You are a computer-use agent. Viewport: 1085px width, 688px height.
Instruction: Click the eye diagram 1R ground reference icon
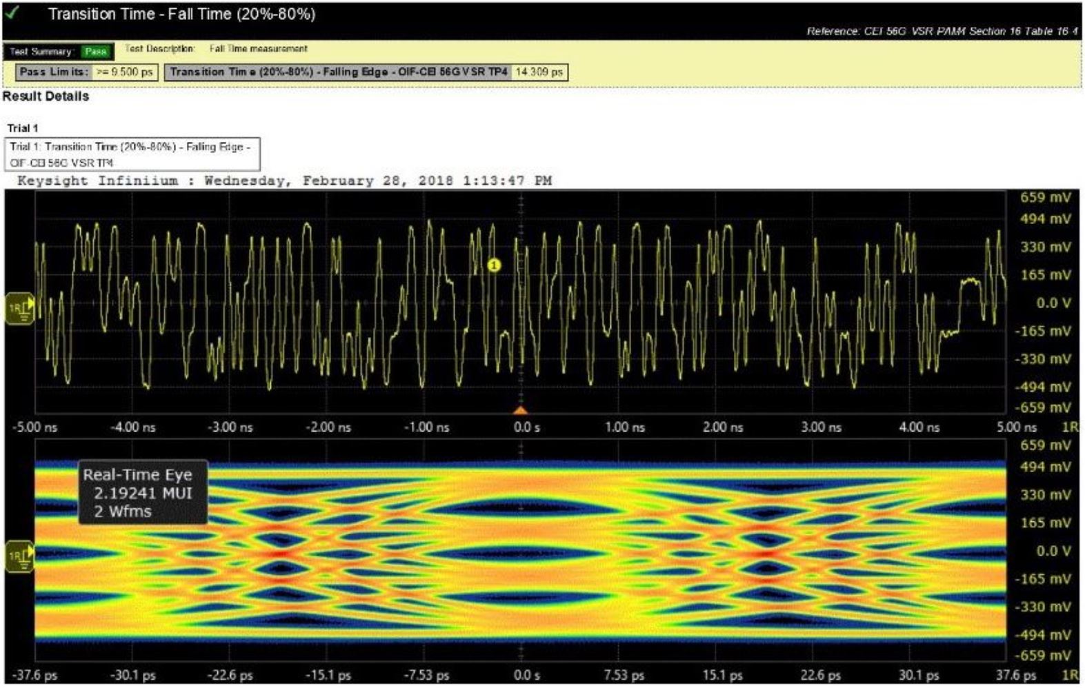tap(20, 556)
